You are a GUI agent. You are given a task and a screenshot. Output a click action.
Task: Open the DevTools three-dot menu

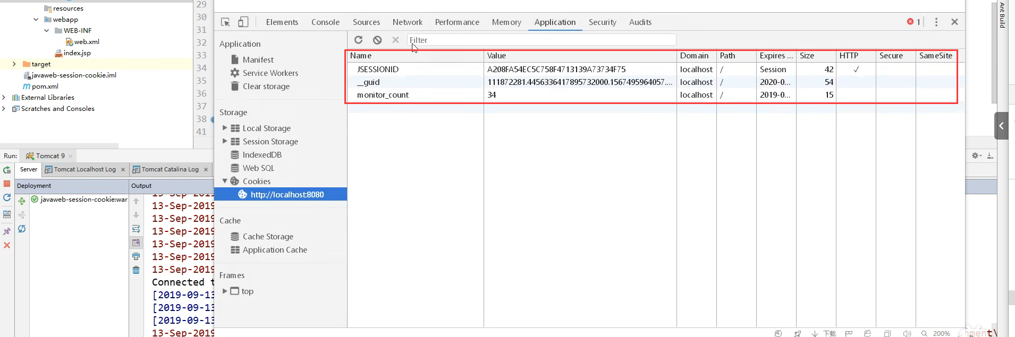click(936, 22)
